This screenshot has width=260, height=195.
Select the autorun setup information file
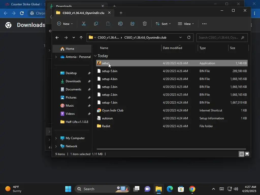tap(172, 118)
